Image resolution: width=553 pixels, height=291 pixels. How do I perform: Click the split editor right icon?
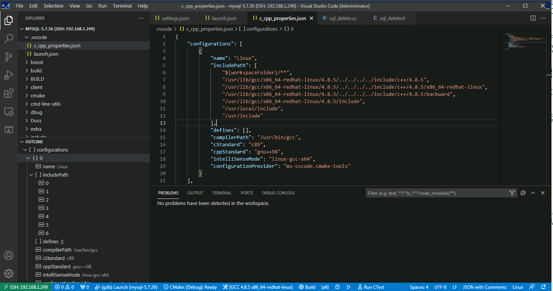533,18
